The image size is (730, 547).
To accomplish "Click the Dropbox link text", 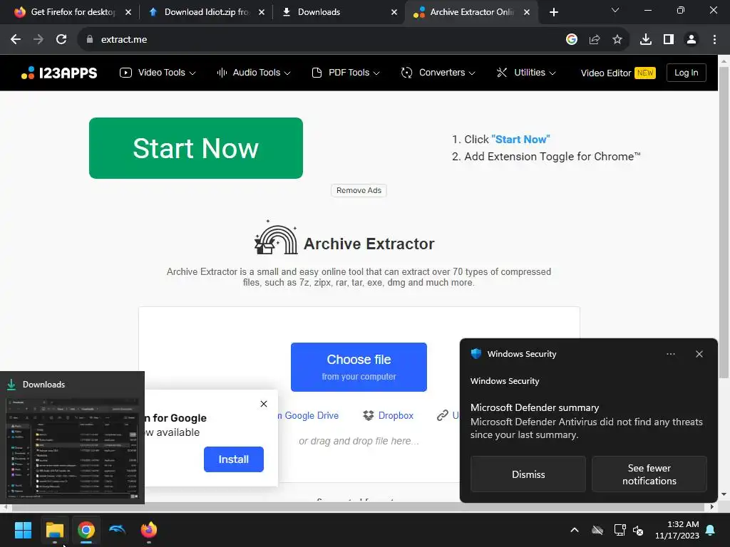I will click(396, 415).
